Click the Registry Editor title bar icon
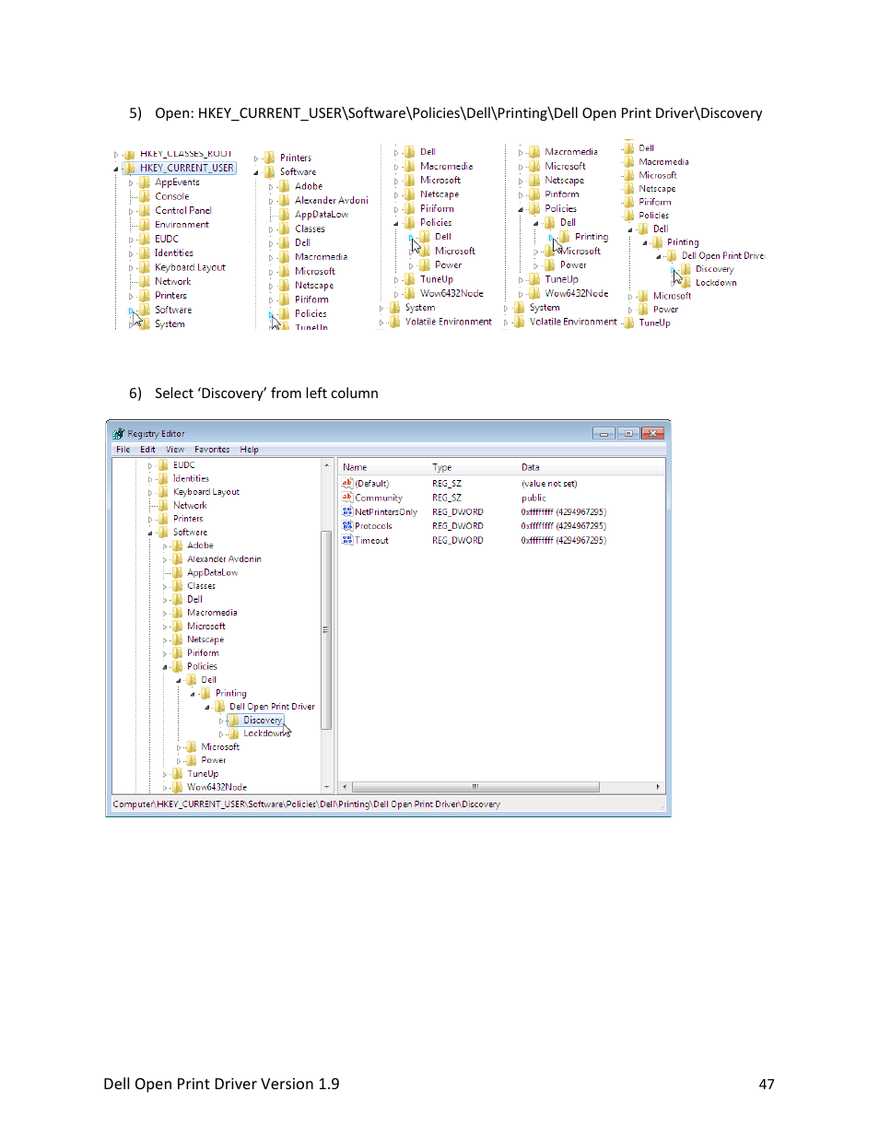 point(119,433)
